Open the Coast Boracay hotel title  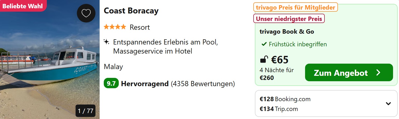point(131,11)
